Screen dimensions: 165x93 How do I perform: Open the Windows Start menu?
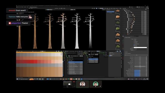pos(17,79)
